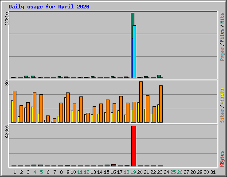Select the red KBytes bar on day 4

(34, 165)
